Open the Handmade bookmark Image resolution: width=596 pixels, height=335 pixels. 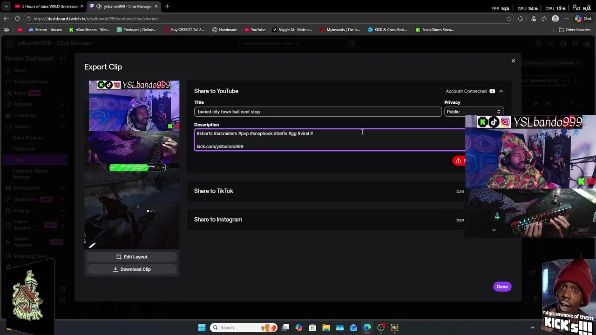(x=224, y=30)
